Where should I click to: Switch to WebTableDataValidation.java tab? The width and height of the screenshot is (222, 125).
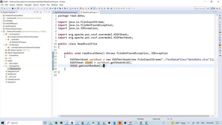click(x=66, y=12)
